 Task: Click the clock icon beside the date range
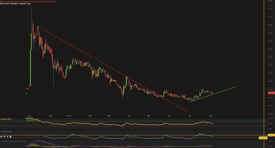1,4
